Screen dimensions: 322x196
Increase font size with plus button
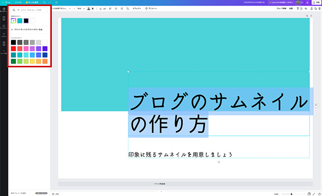pyautogui.click(x=84, y=9)
